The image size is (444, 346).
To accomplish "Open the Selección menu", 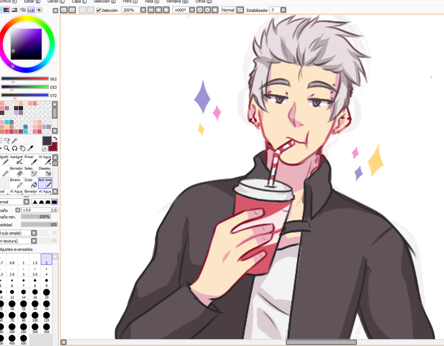I will click(104, 1).
